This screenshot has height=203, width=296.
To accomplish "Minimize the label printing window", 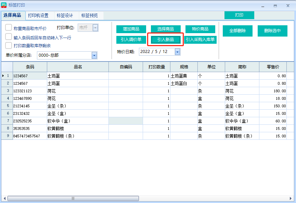I will [263, 5].
